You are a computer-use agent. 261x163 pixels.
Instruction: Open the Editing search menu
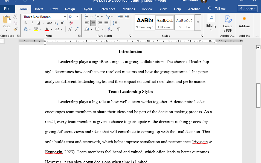211,23
